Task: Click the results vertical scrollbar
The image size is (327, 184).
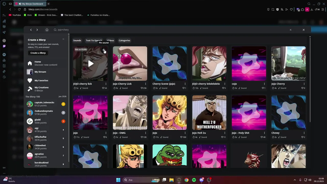Action: coord(310,79)
